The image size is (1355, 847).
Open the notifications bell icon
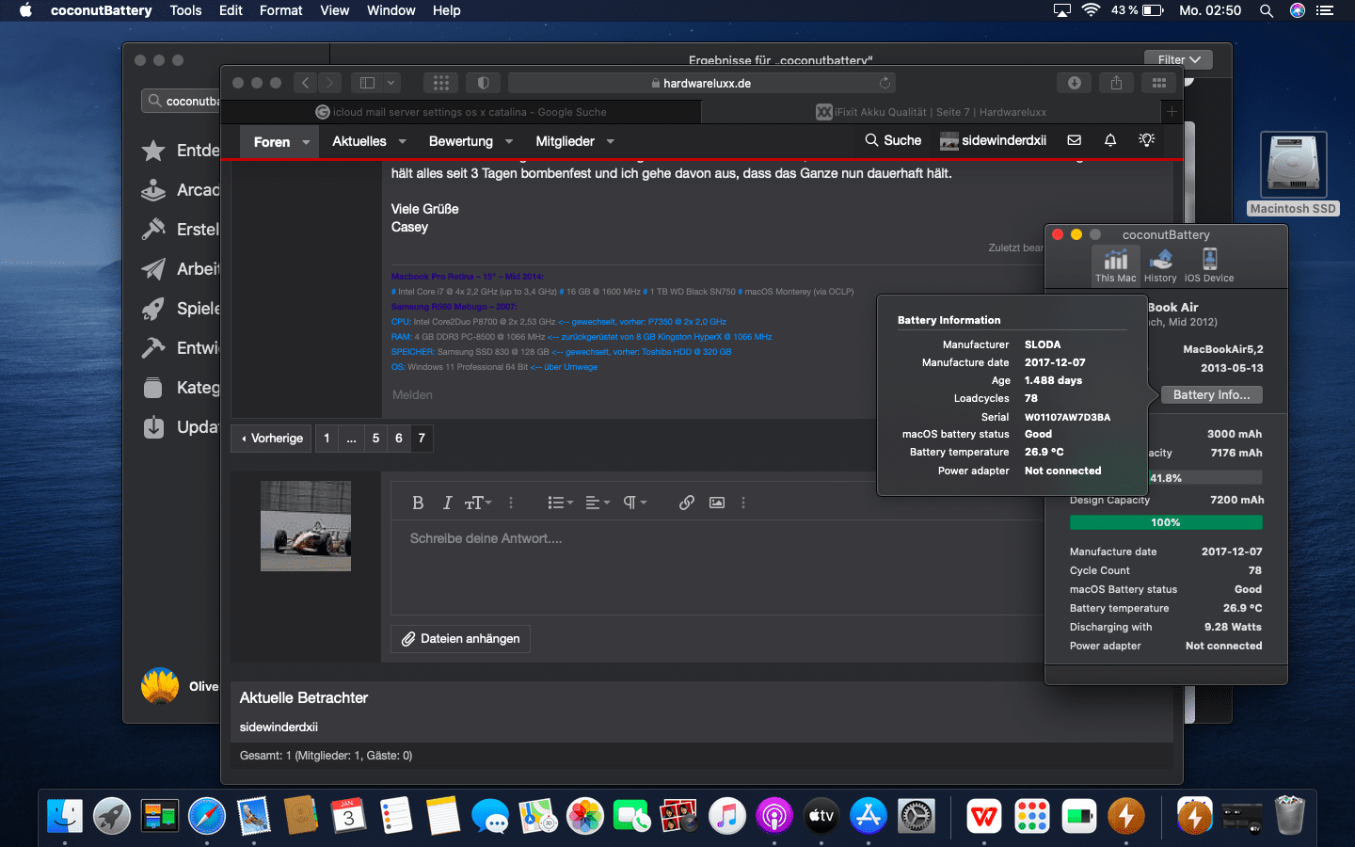1110,140
